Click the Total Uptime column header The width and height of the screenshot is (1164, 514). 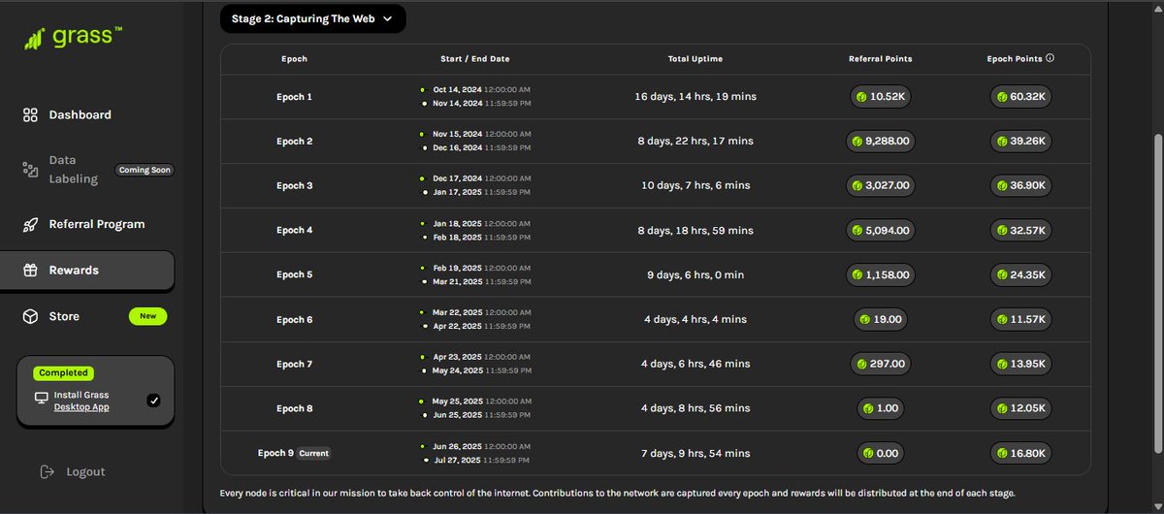[695, 58]
